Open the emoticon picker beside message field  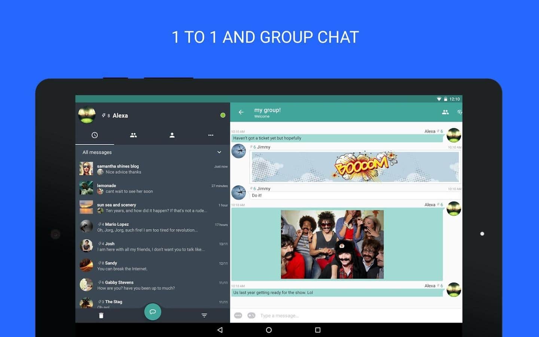click(x=238, y=316)
